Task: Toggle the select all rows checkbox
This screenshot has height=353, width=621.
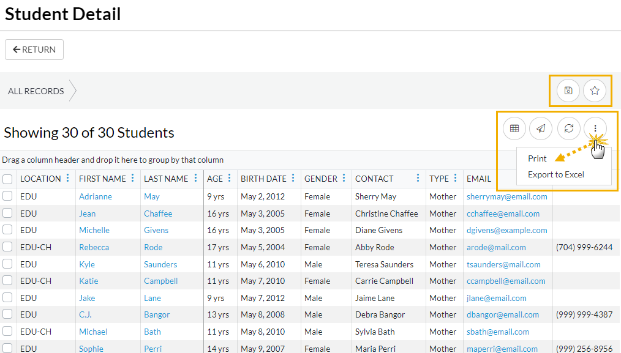Action: point(7,179)
